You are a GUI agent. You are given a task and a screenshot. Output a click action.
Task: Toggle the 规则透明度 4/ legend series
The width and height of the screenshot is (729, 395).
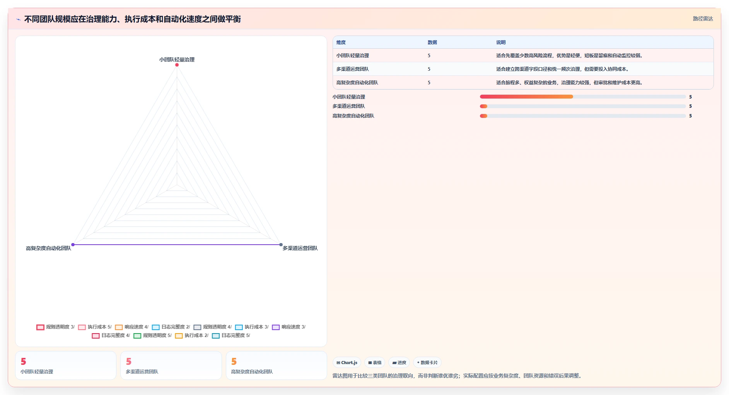click(x=212, y=327)
